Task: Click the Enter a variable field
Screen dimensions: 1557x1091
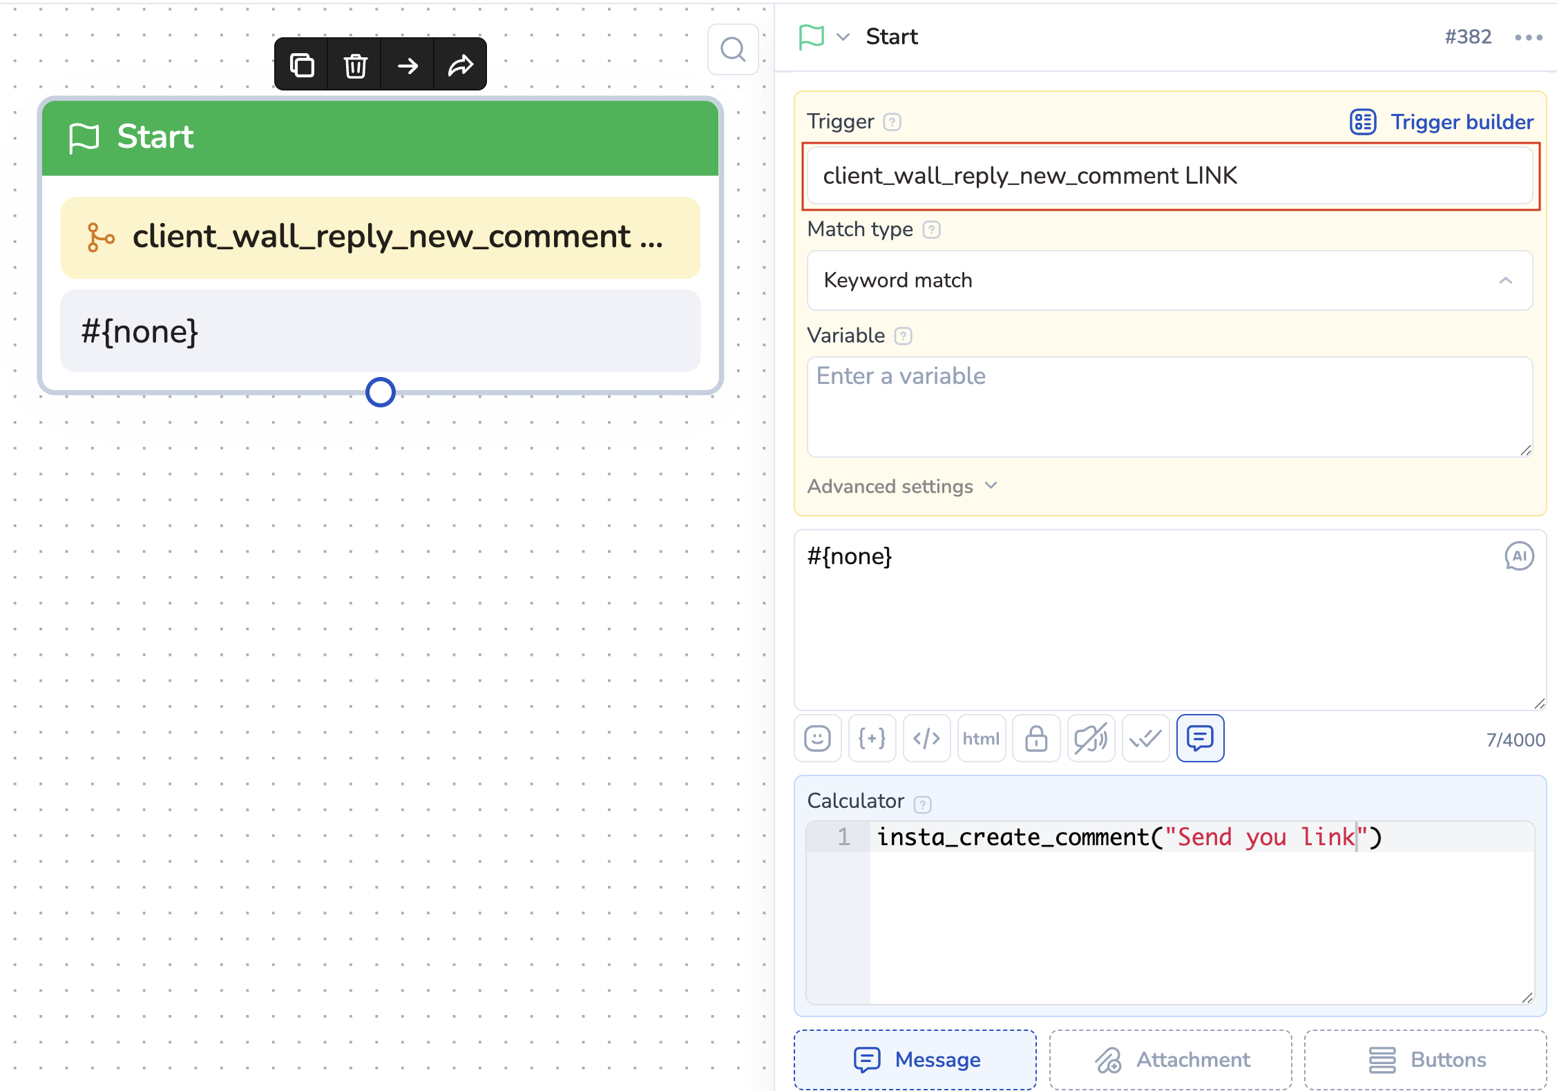Action: coord(1169,406)
